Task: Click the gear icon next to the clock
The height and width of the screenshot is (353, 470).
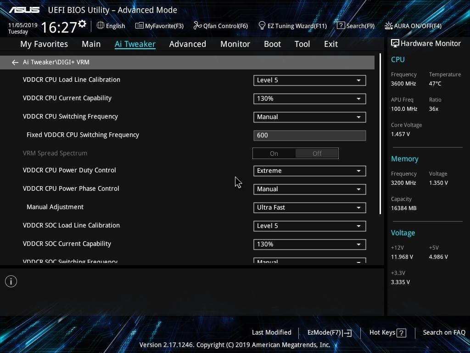Action: point(82,24)
